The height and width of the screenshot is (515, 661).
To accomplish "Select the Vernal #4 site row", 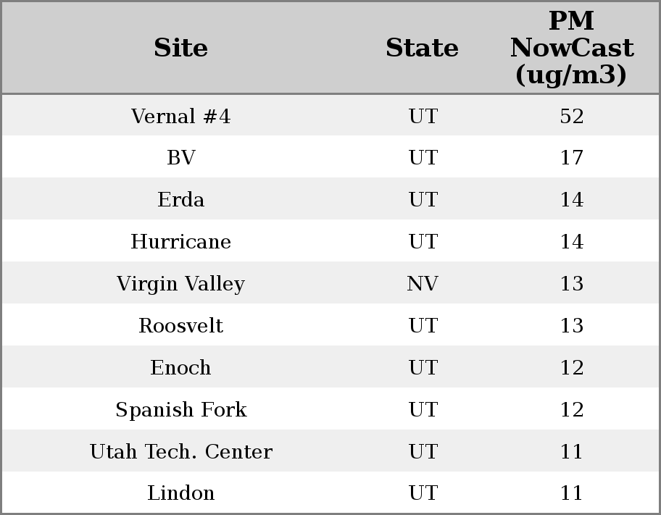I will 180,116.
